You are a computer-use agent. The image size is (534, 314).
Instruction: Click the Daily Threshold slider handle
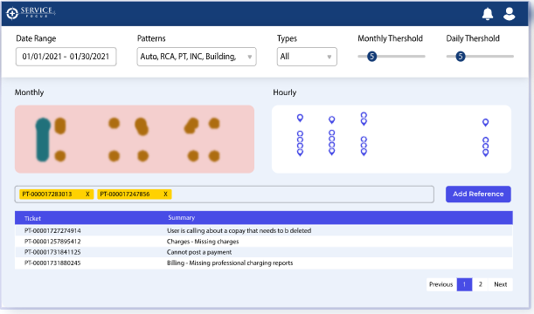pyautogui.click(x=461, y=56)
